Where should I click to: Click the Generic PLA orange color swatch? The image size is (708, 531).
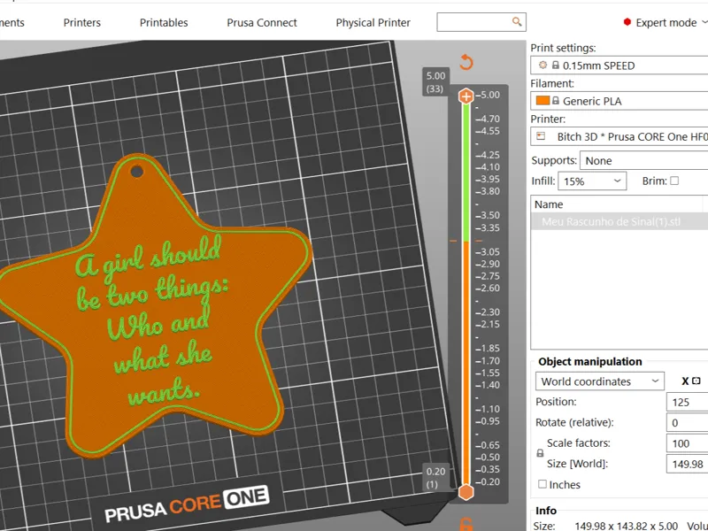pos(543,101)
